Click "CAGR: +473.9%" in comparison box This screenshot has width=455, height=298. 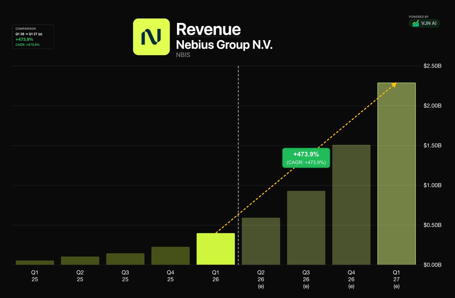point(28,45)
